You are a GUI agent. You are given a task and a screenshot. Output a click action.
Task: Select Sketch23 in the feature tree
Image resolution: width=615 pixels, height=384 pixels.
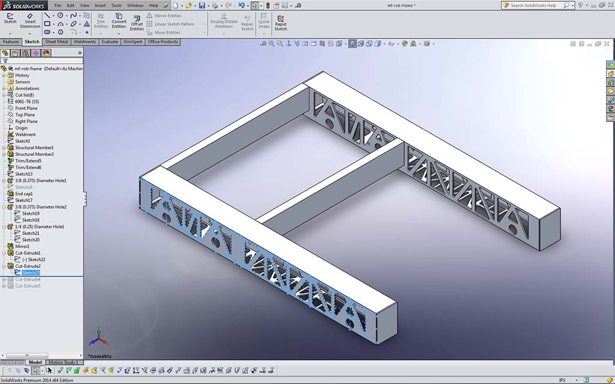32,272
